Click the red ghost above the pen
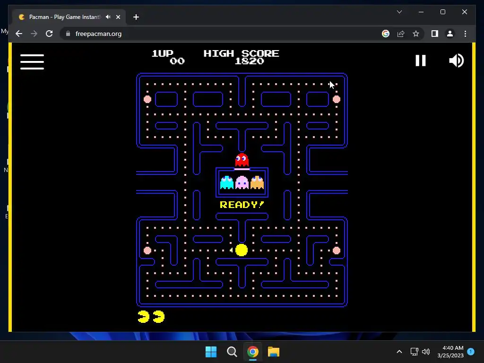The height and width of the screenshot is (363, 484). (242, 160)
